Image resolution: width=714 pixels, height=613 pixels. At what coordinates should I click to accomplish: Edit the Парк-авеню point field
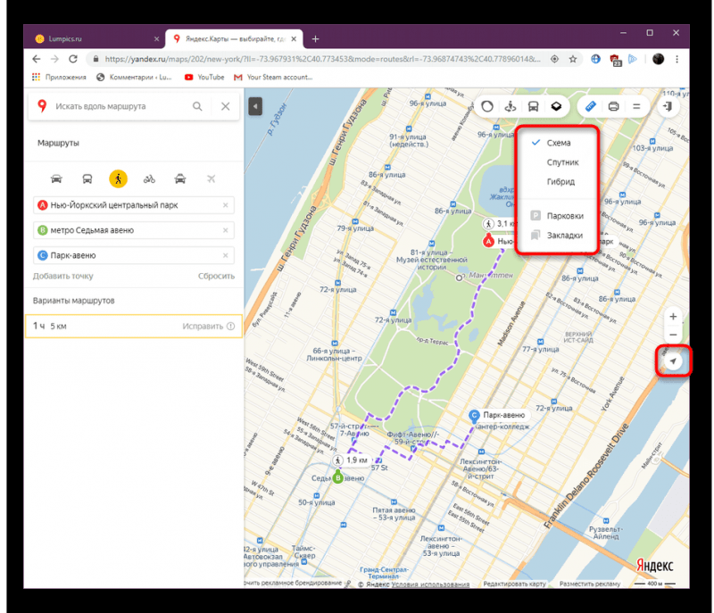click(133, 255)
